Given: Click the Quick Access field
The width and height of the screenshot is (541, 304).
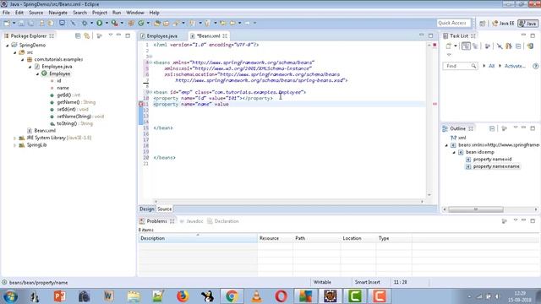Looking at the screenshot, I should click(x=454, y=23).
